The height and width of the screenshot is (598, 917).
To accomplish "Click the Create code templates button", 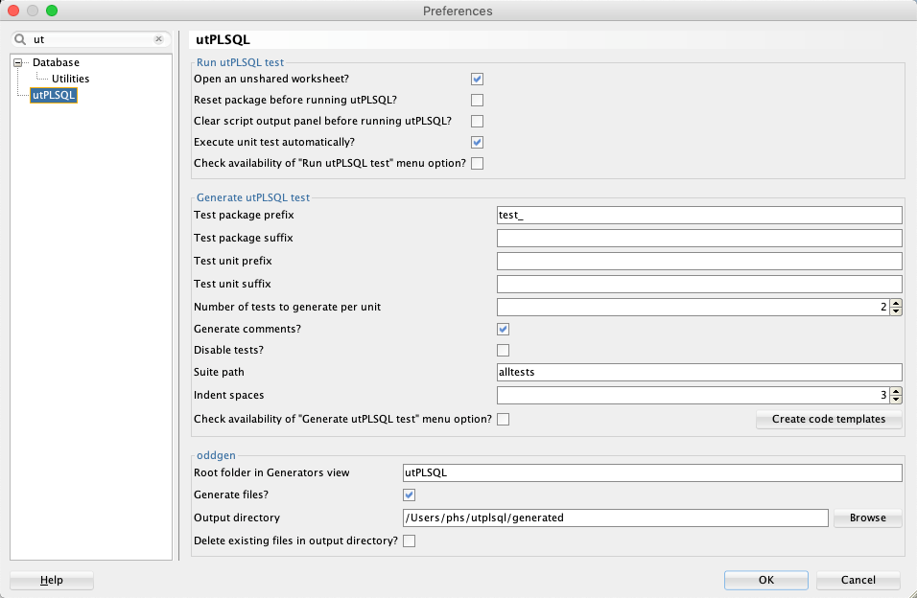I will click(x=828, y=419).
